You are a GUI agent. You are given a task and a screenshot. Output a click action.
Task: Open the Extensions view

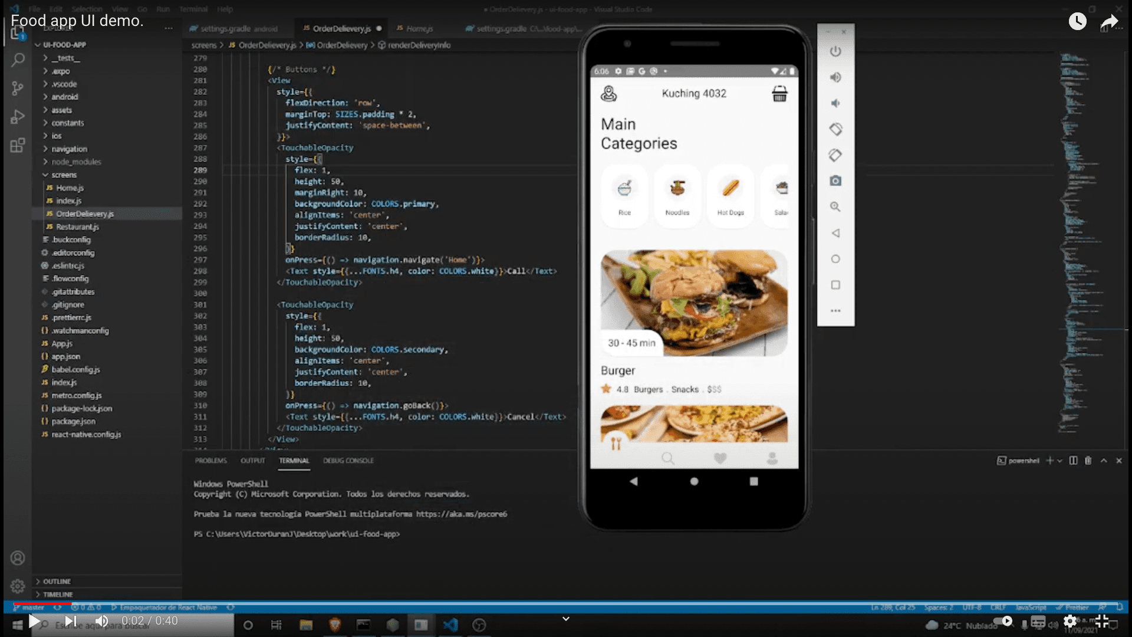coord(18,145)
